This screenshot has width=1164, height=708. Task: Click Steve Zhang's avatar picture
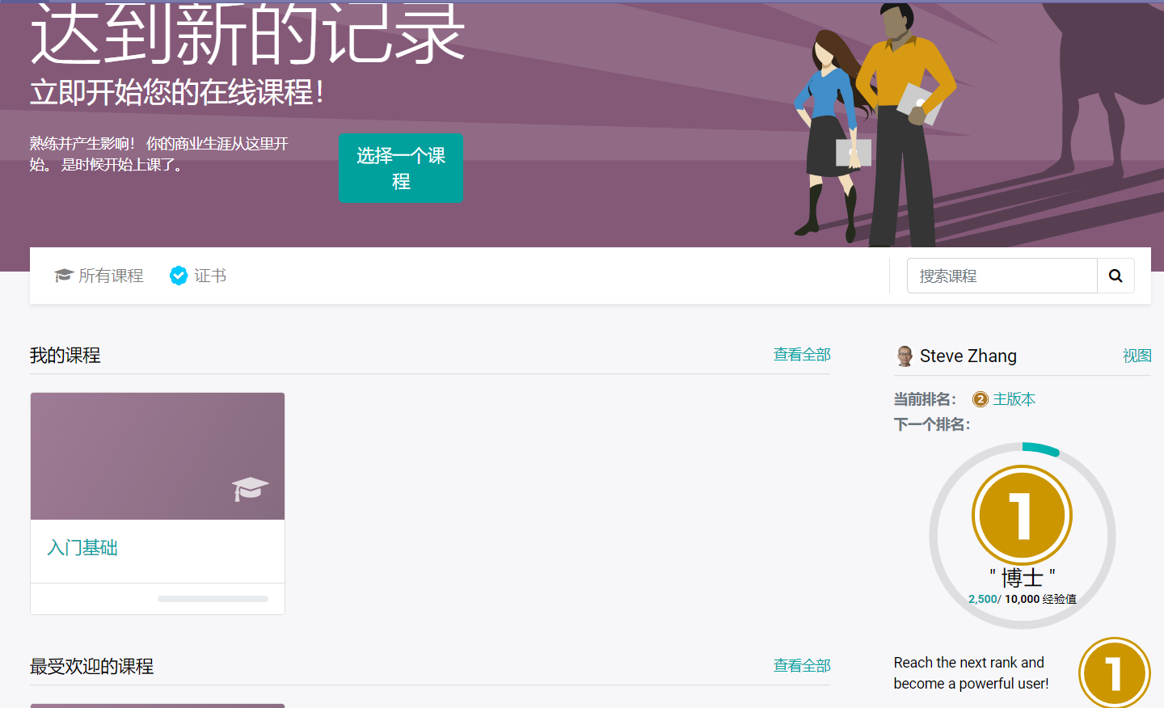(905, 356)
